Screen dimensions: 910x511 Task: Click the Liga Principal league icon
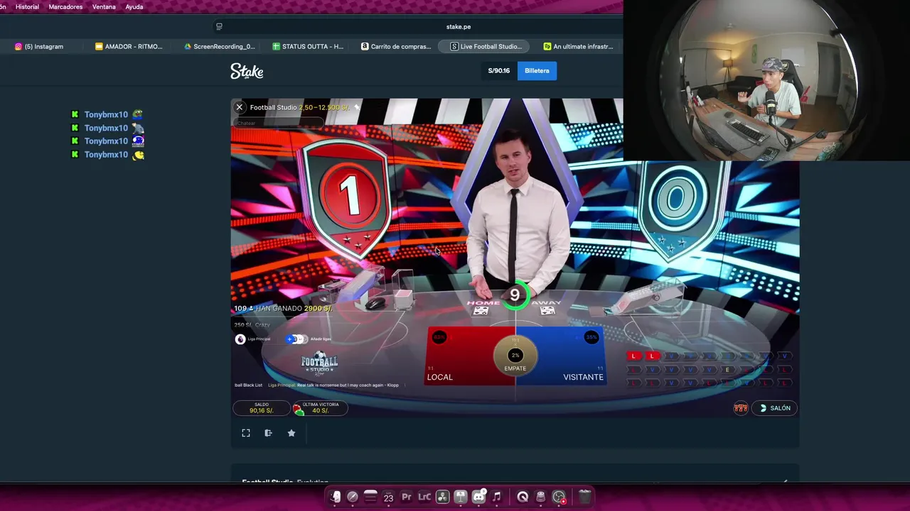pos(240,339)
